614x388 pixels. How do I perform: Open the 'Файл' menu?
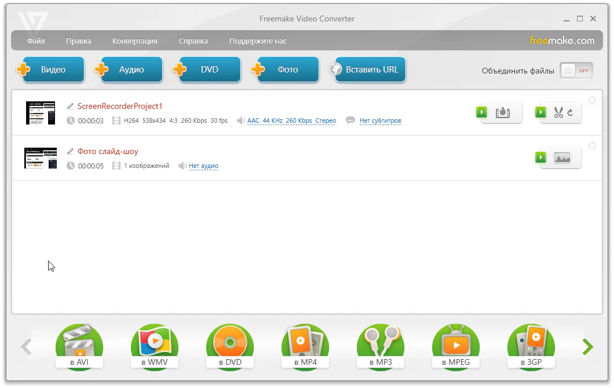point(36,41)
